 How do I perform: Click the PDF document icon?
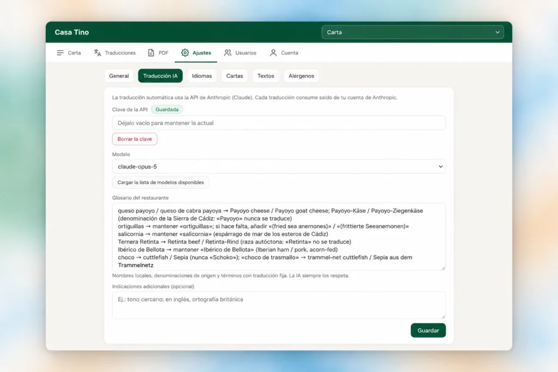[151, 53]
